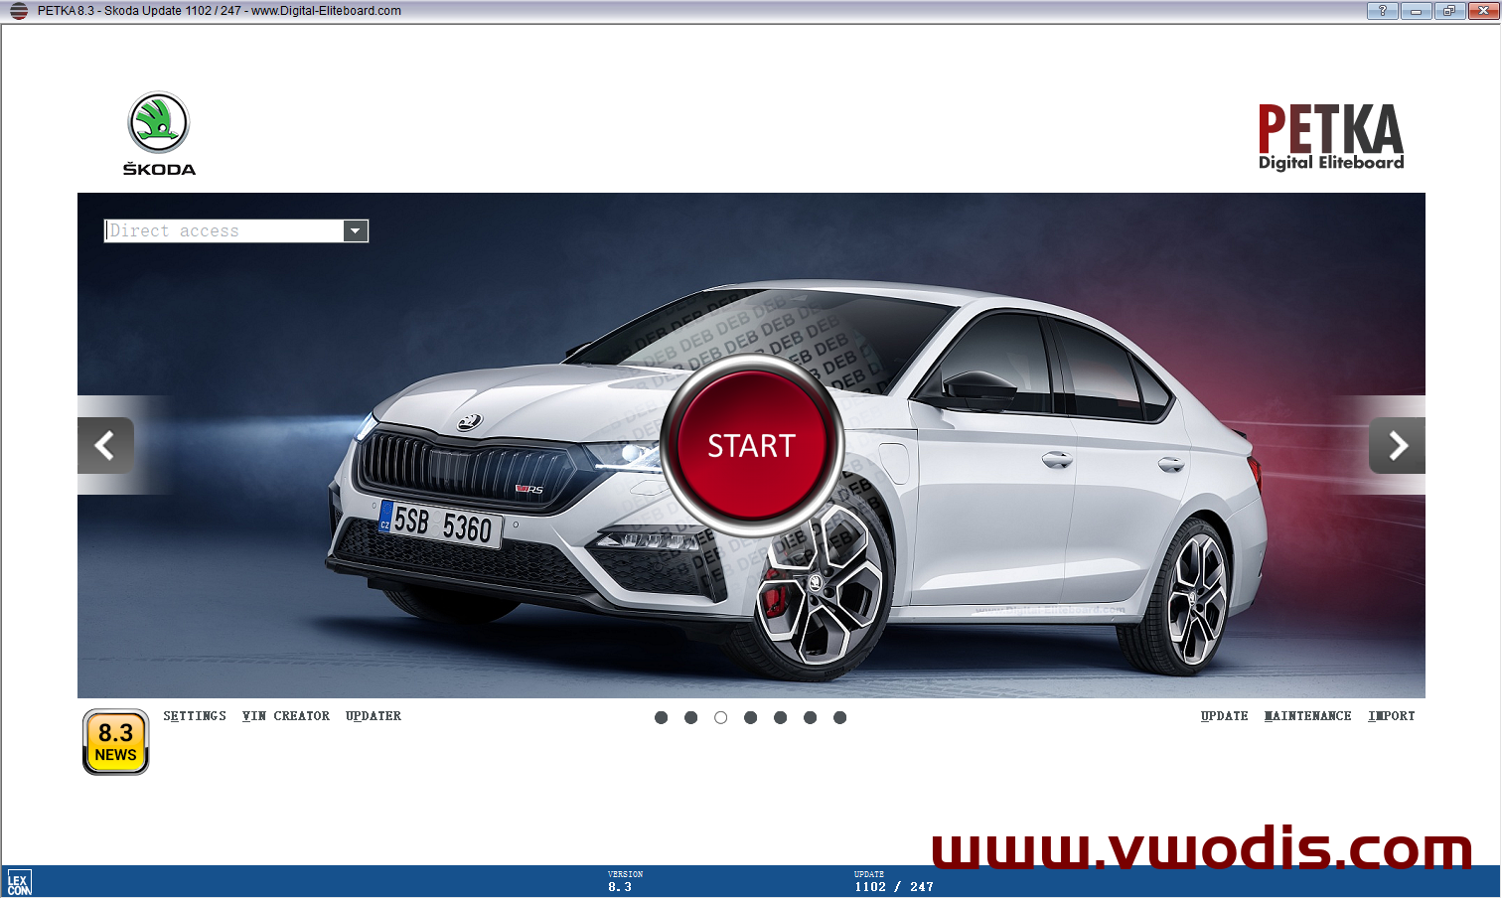Click the LEXCOM icon in status bar
The image size is (1502, 899).
(x=19, y=882)
